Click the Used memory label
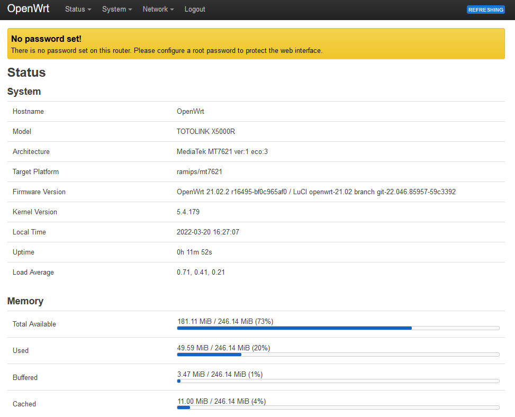The width and height of the screenshot is (515, 417). [21, 351]
